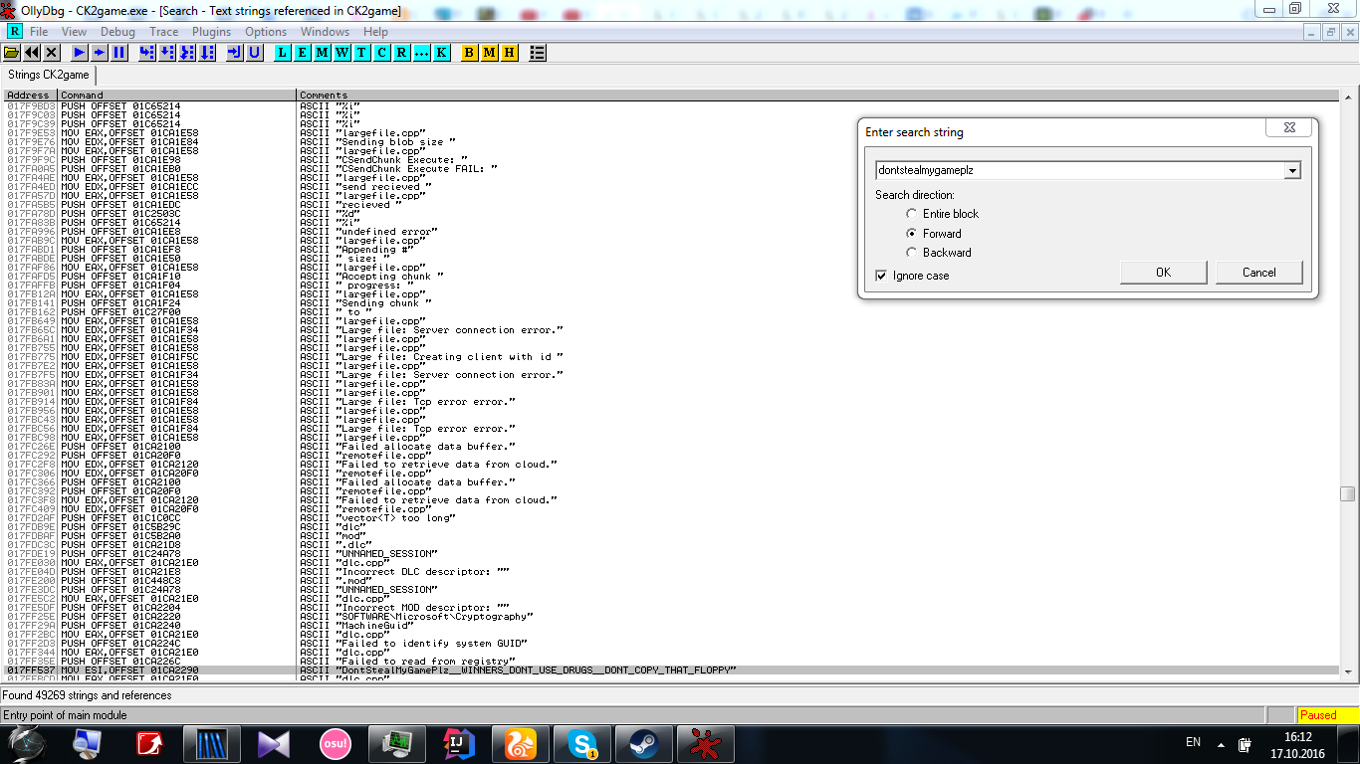Click the Command column header
Screen dimensions: 1360x764
point(177,95)
